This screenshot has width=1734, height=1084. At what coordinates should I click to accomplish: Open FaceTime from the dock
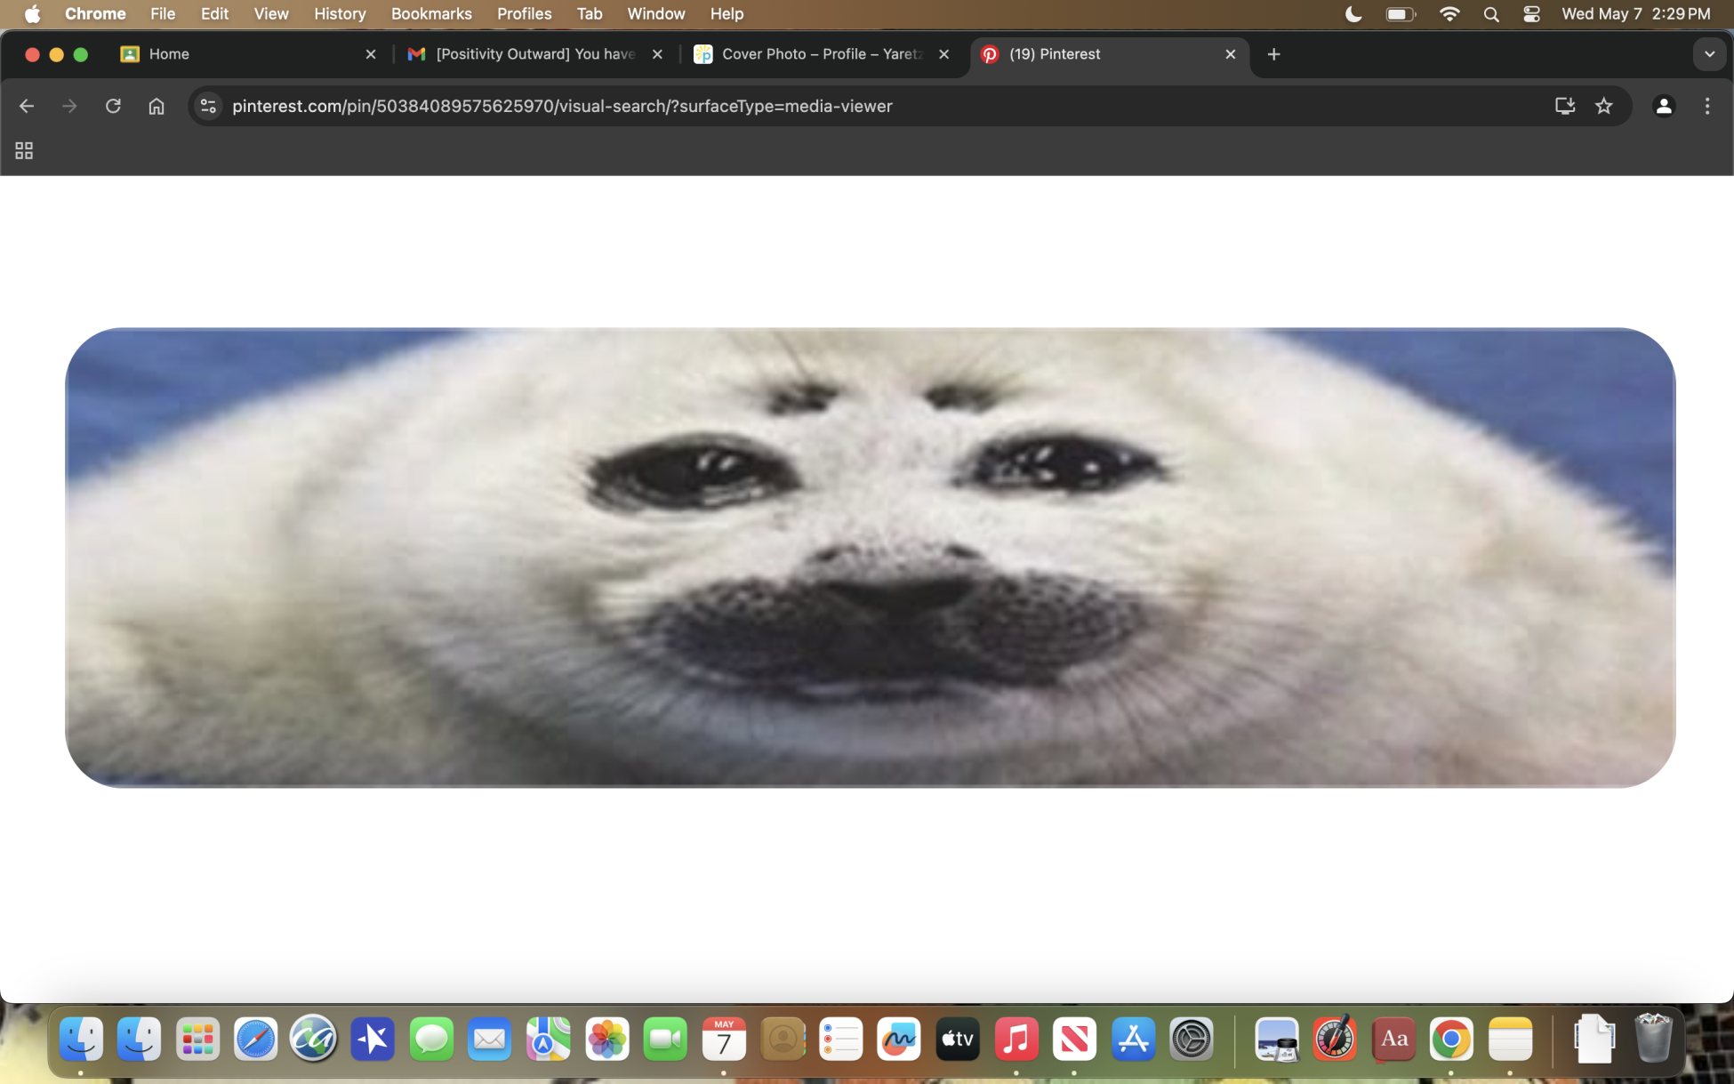click(665, 1039)
